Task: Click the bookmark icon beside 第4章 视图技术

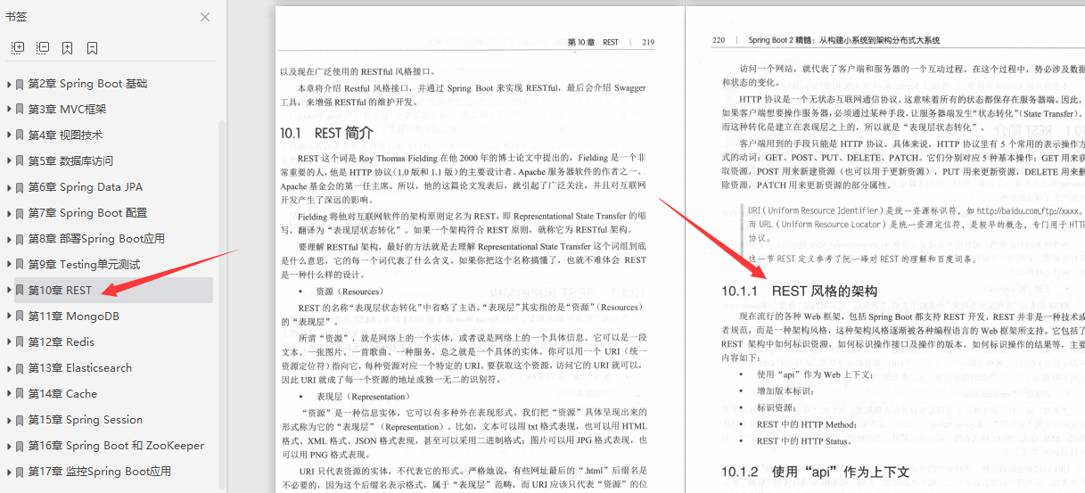Action: [20, 136]
